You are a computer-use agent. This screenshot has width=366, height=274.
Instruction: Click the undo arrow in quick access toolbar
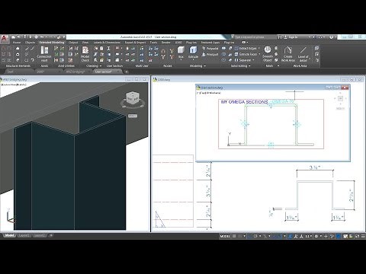point(42,37)
